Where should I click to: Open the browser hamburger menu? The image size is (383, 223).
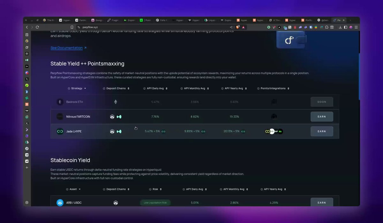point(356,27)
